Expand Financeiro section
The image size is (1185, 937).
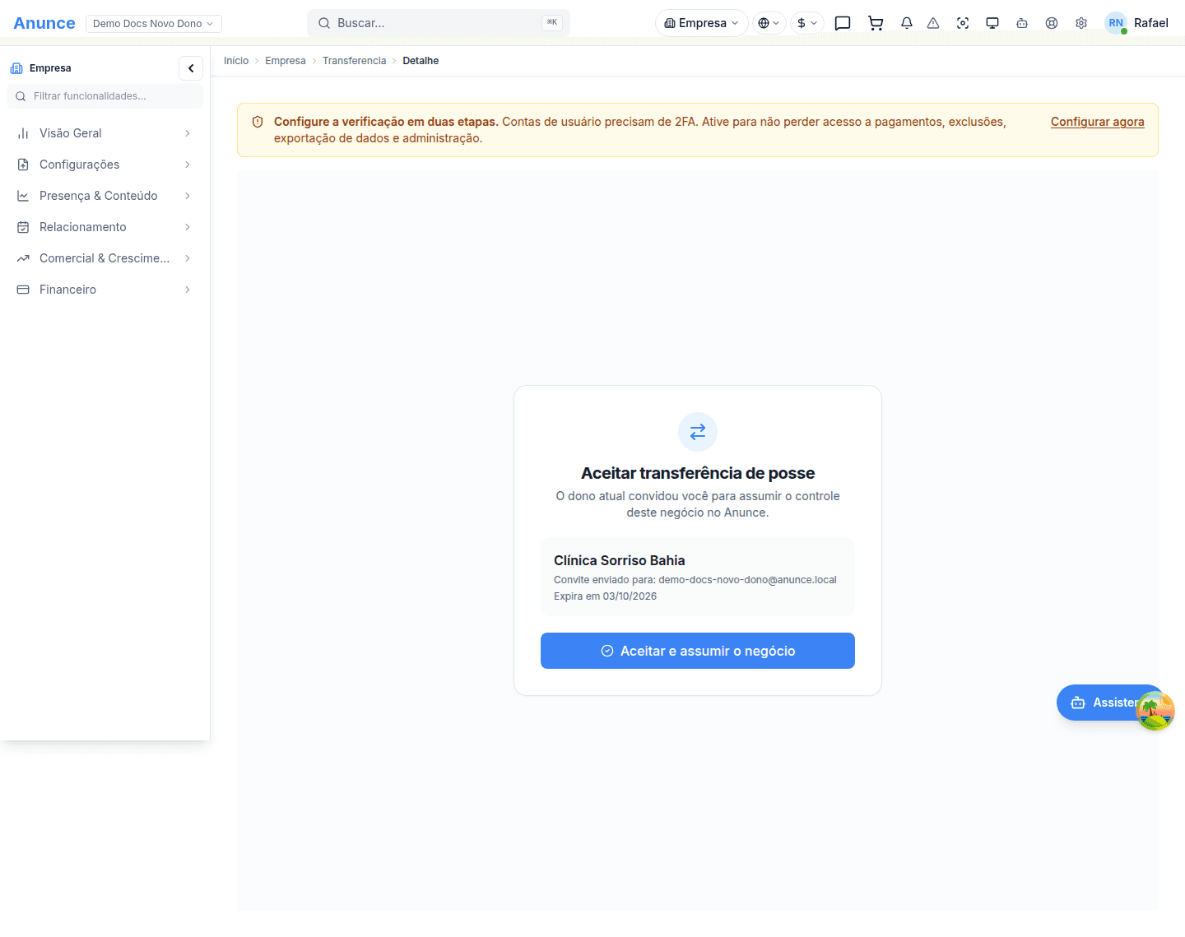click(x=105, y=290)
